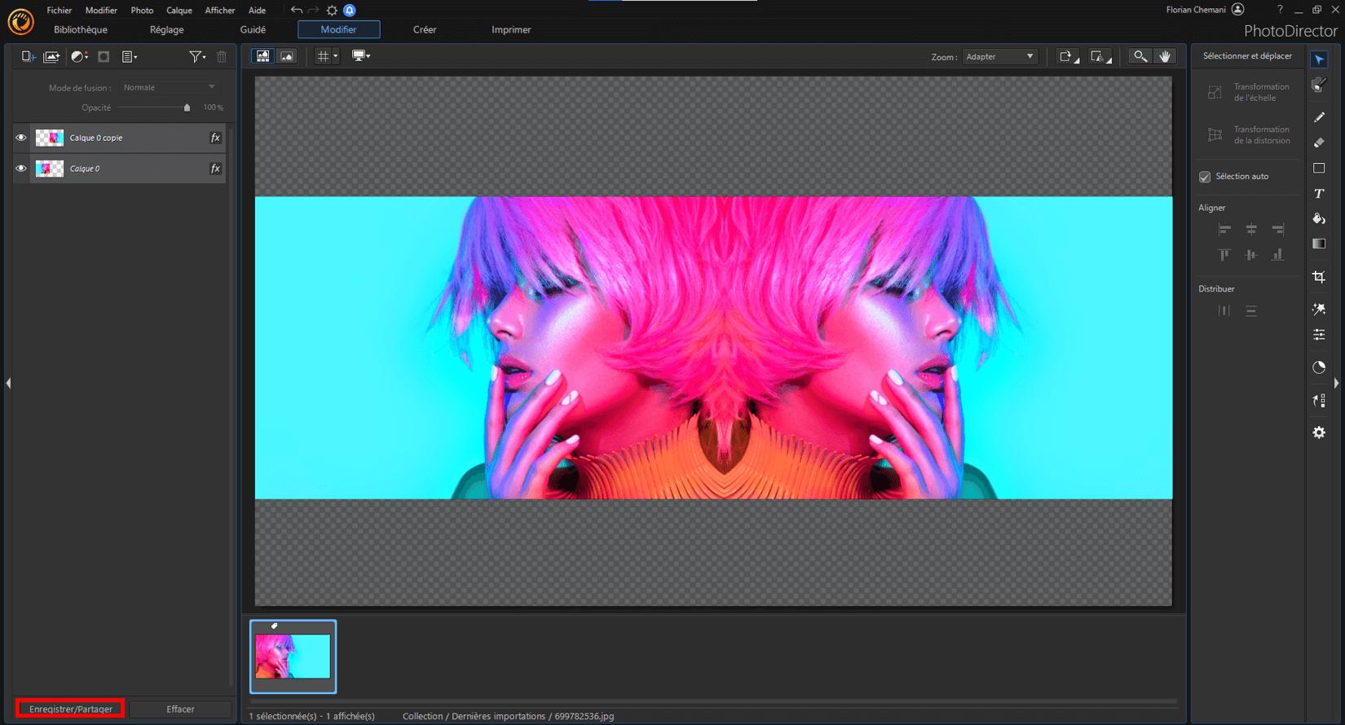
Task: Select the Calque 0 copie layer thumbnail
Action: (x=50, y=138)
